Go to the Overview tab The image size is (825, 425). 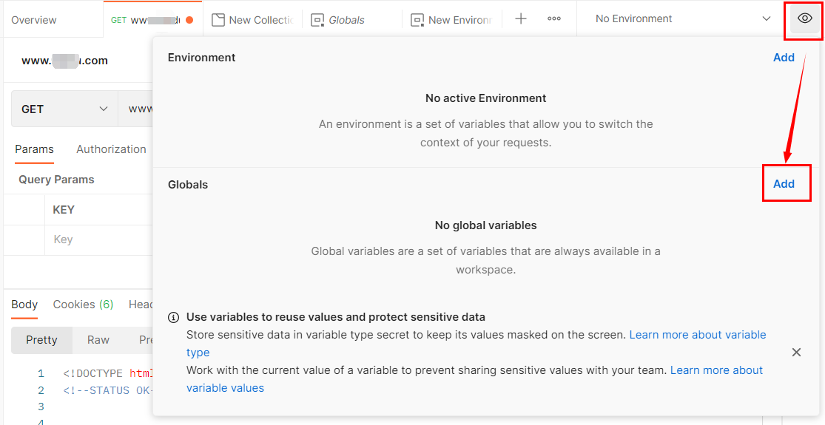34,20
